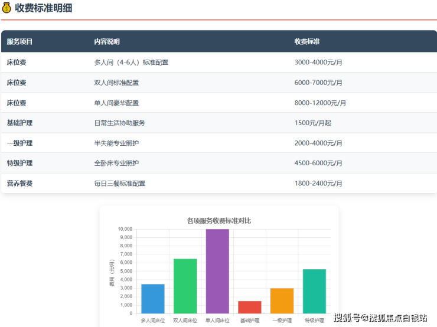
Task: Click the purple 单人间床位 bar
Action: pyautogui.click(x=217, y=272)
